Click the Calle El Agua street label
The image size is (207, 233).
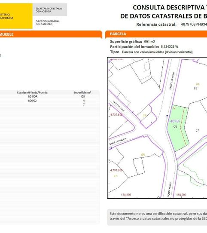point(119,106)
